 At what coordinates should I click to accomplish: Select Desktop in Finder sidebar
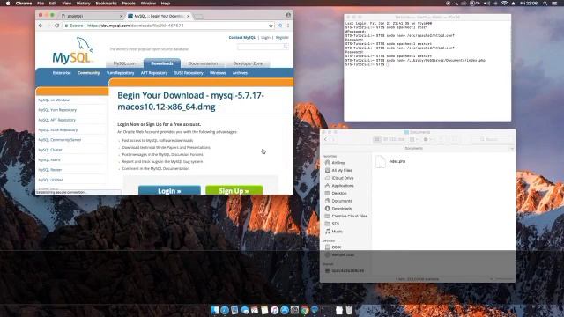click(x=336, y=194)
